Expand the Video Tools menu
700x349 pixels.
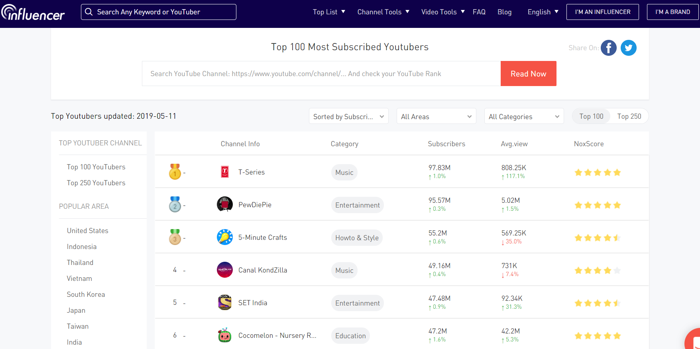[x=443, y=12]
